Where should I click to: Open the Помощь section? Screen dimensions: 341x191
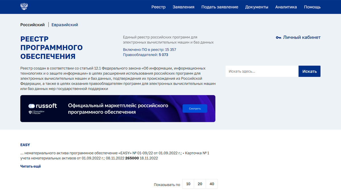click(312, 7)
